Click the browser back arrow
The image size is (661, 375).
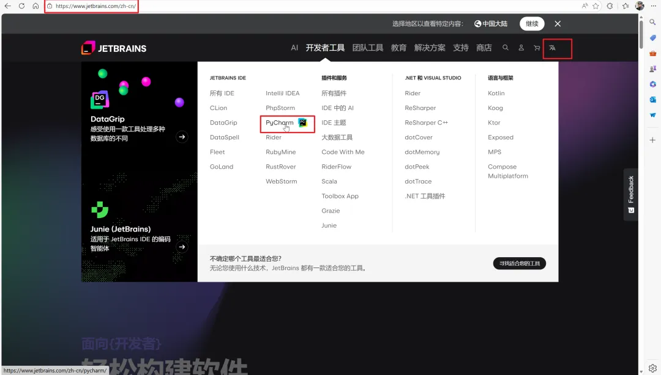tap(7, 6)
